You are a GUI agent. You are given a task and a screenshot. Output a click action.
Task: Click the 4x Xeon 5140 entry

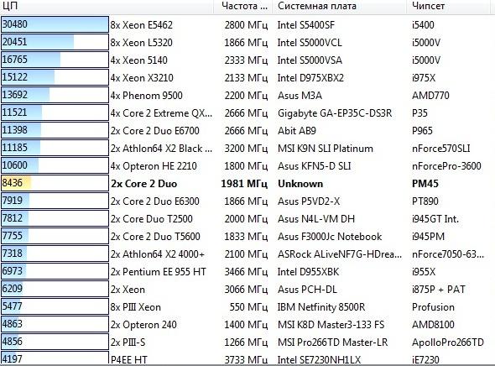[x=138, y=60]
